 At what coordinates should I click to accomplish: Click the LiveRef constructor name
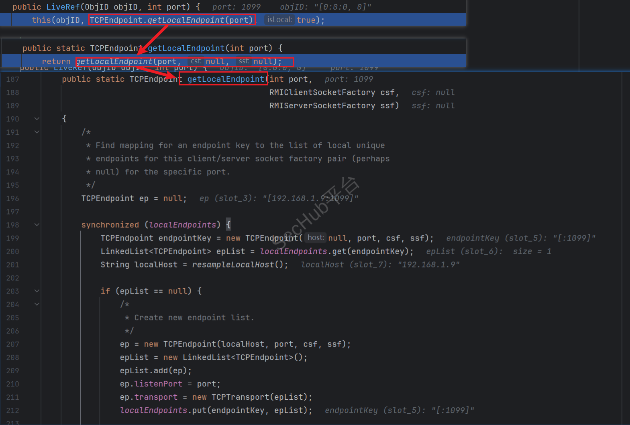63,7
